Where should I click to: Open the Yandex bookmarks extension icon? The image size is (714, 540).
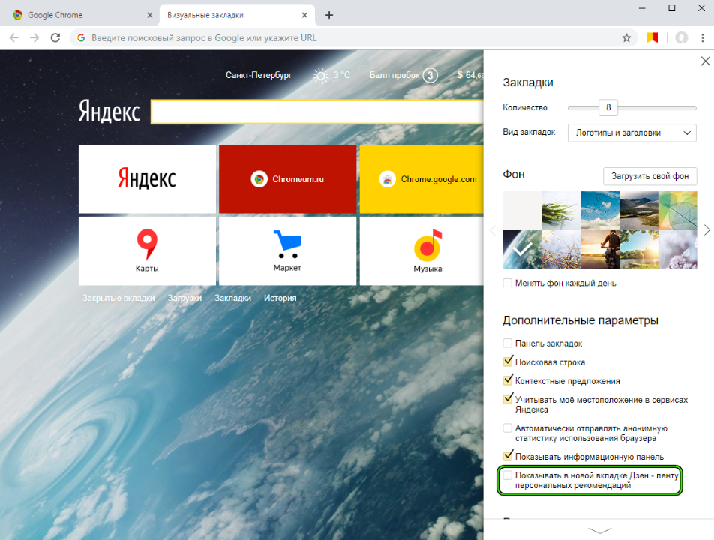point(652,37)
